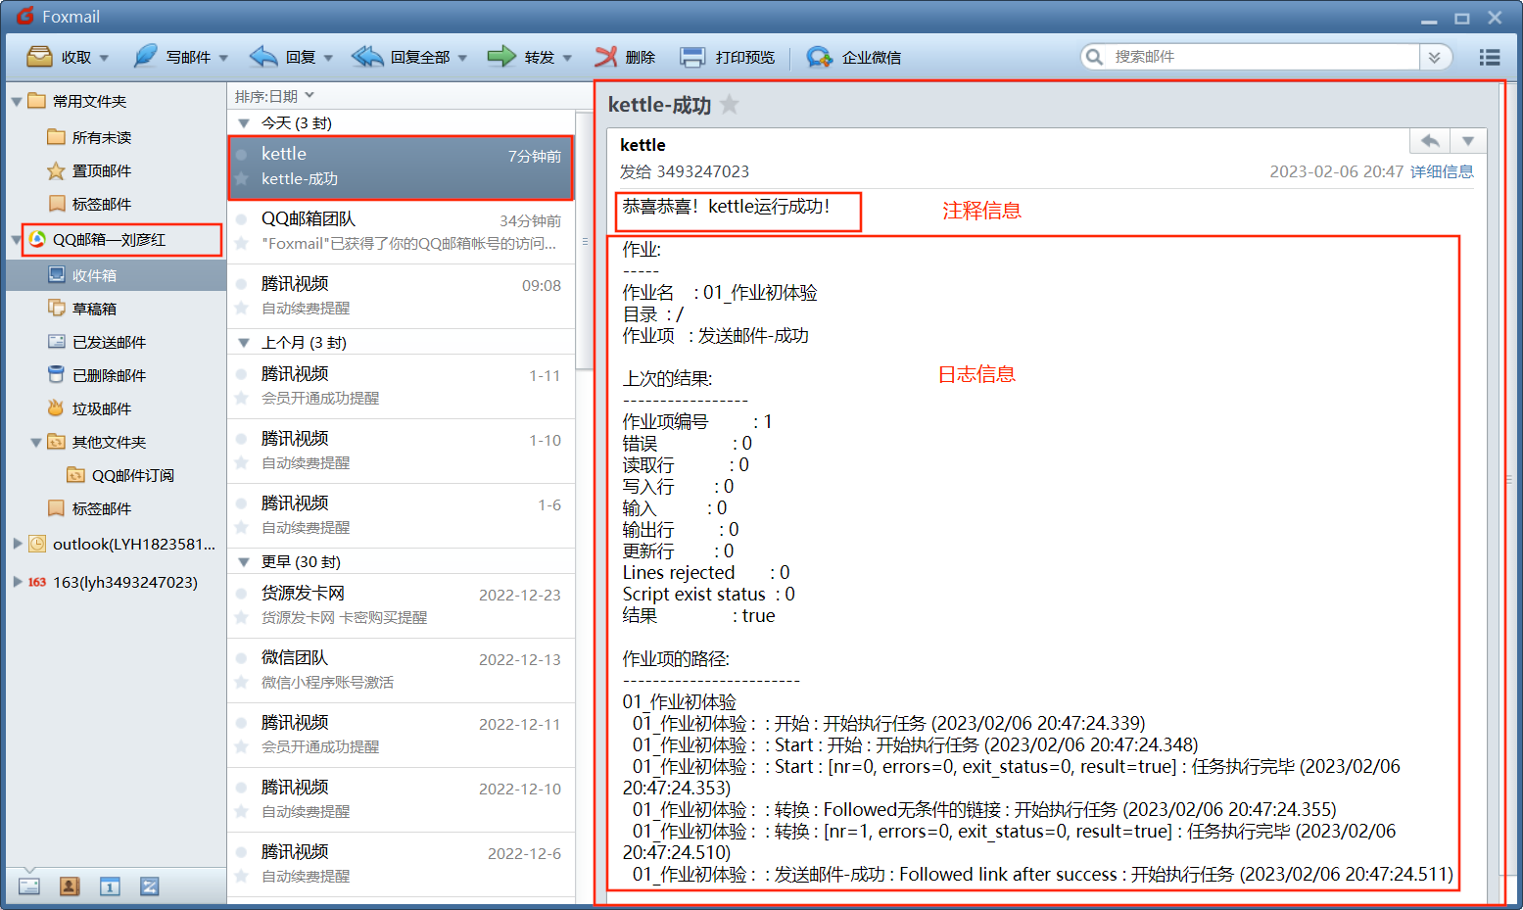Screen dimensions: 1523x910
Task: Star the kettle-成功 message title
Action: (x=730, y=105)
